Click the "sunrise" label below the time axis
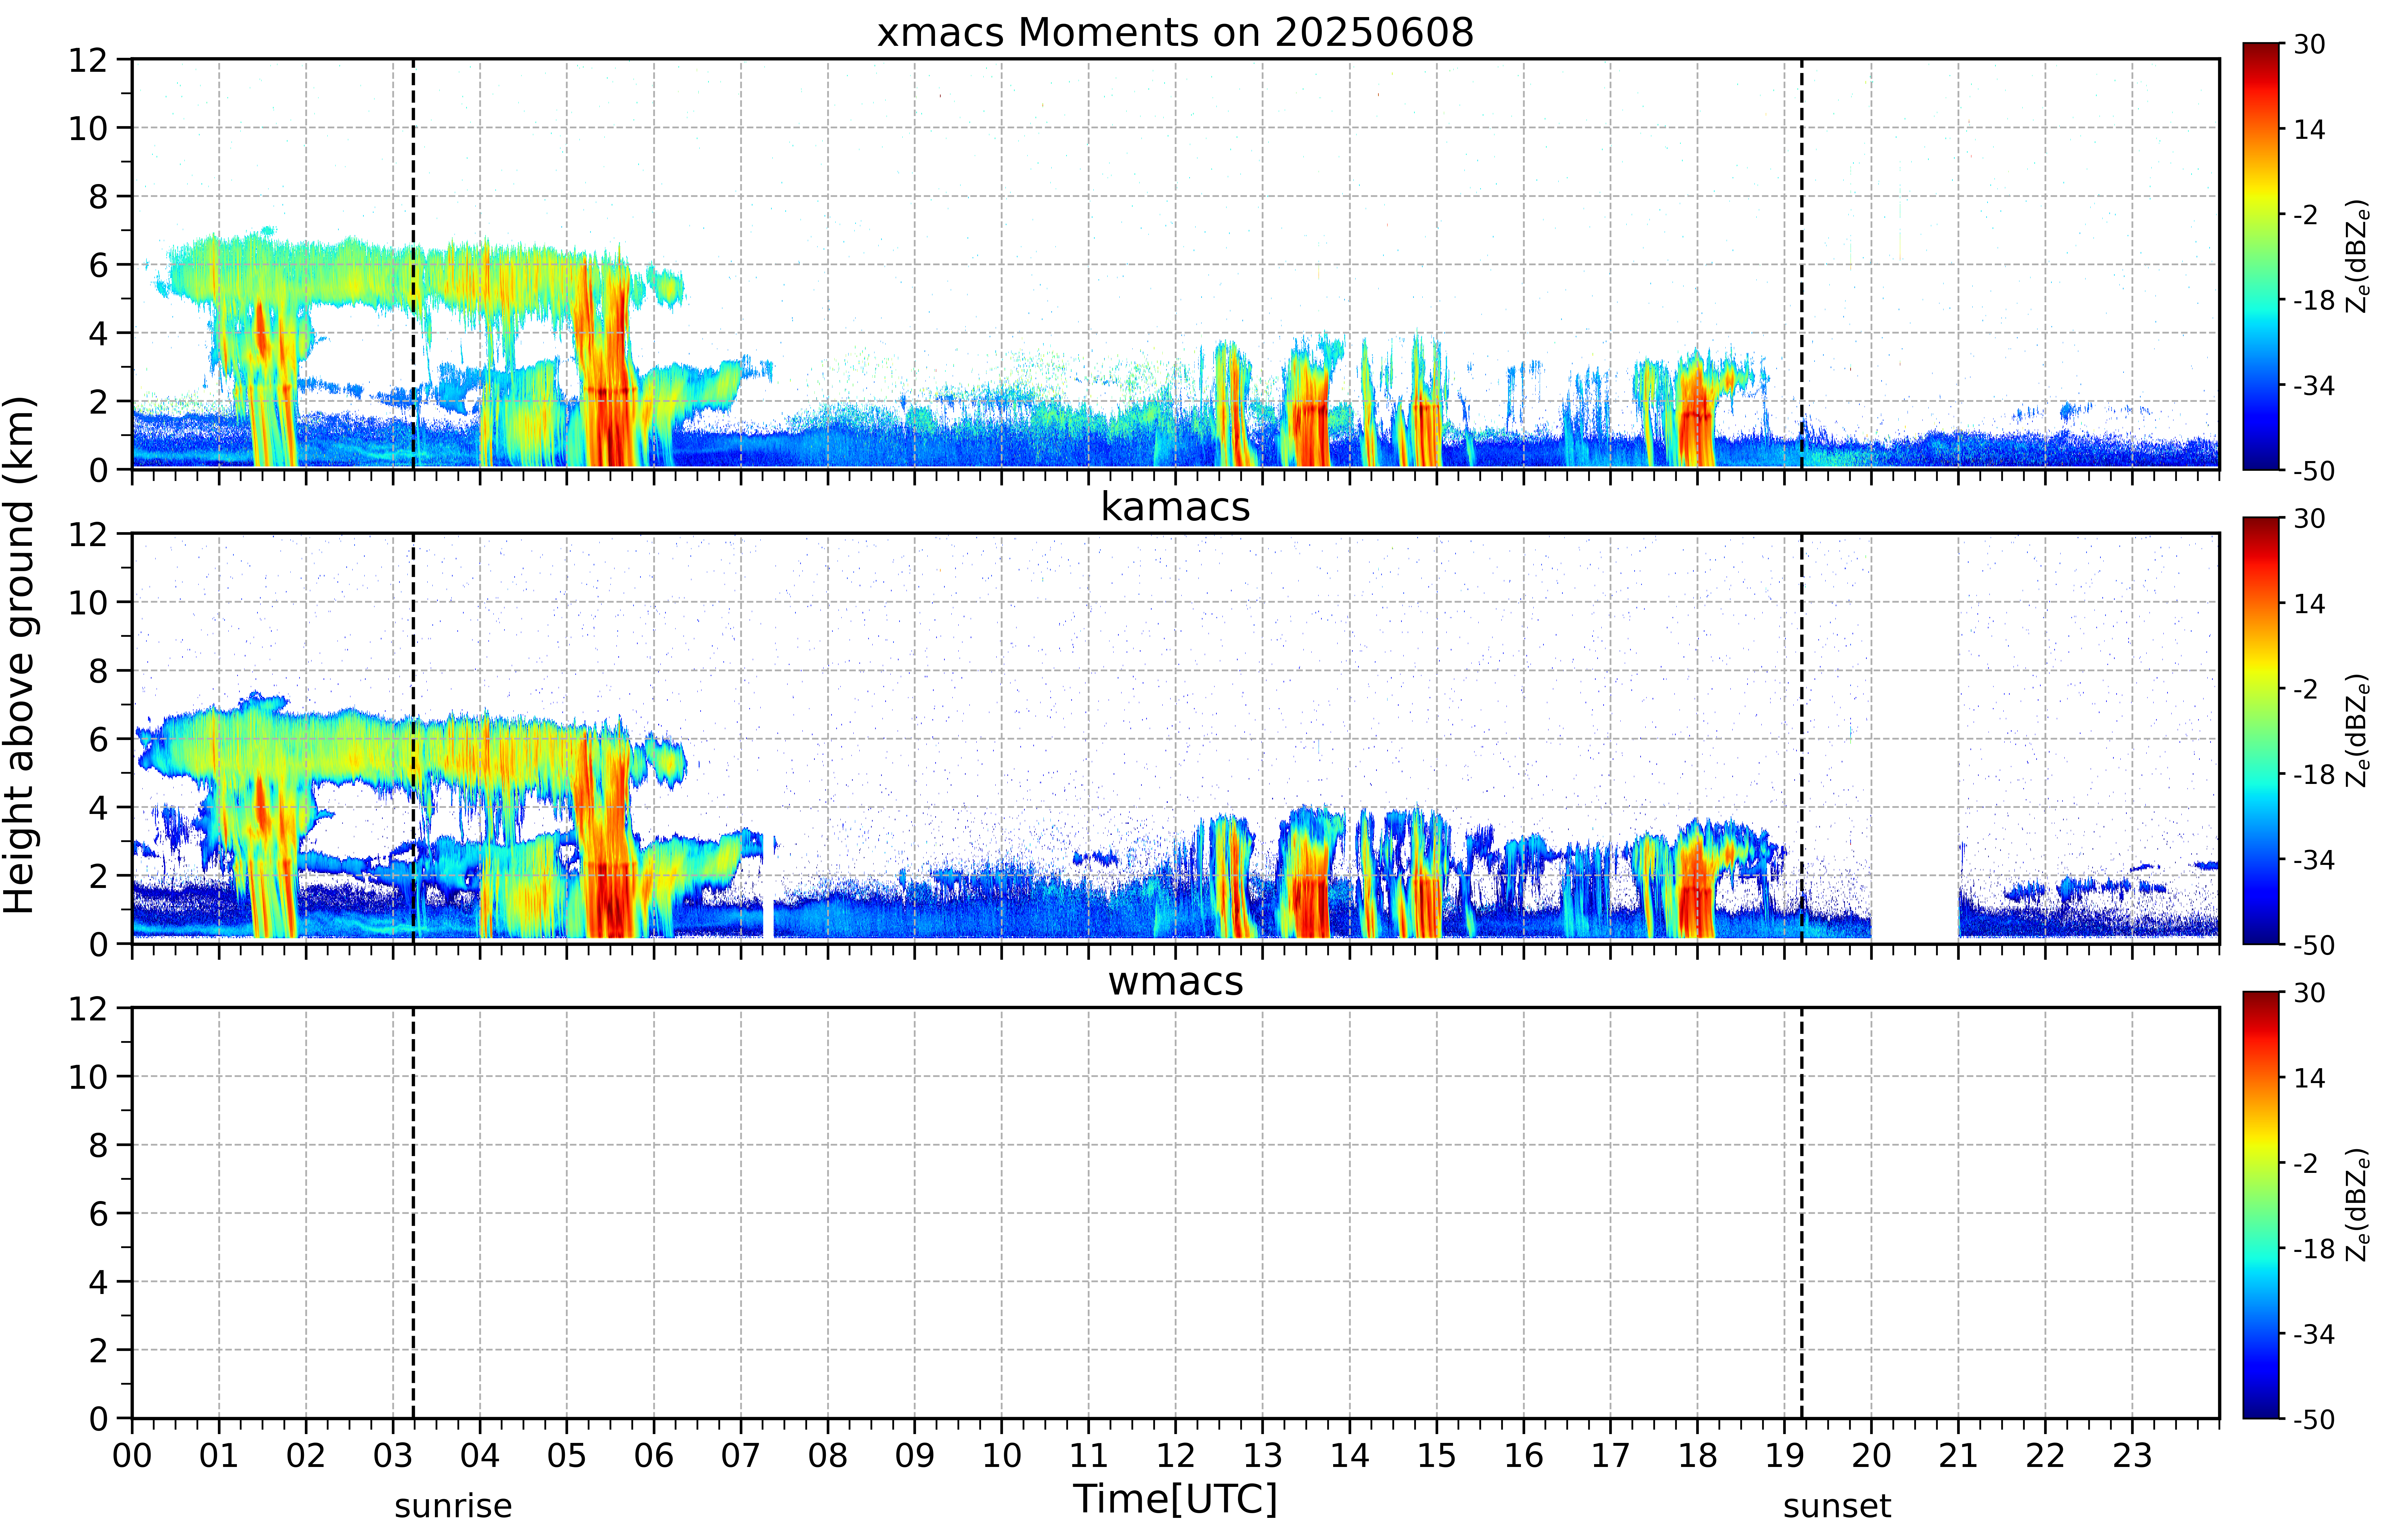Viewport: 2387px width, 1540px height. [x=453, y=1506]
